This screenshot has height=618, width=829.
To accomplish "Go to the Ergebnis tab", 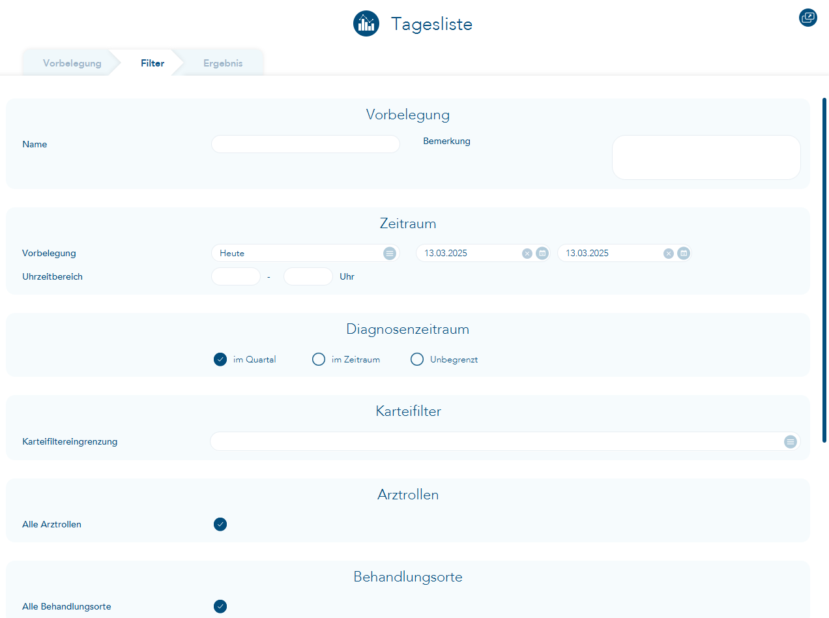I will pos(223,63).
